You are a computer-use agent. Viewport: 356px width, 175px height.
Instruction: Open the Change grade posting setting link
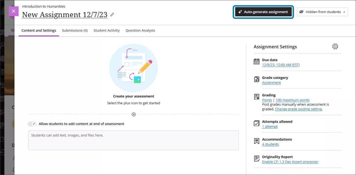point(298,109)
